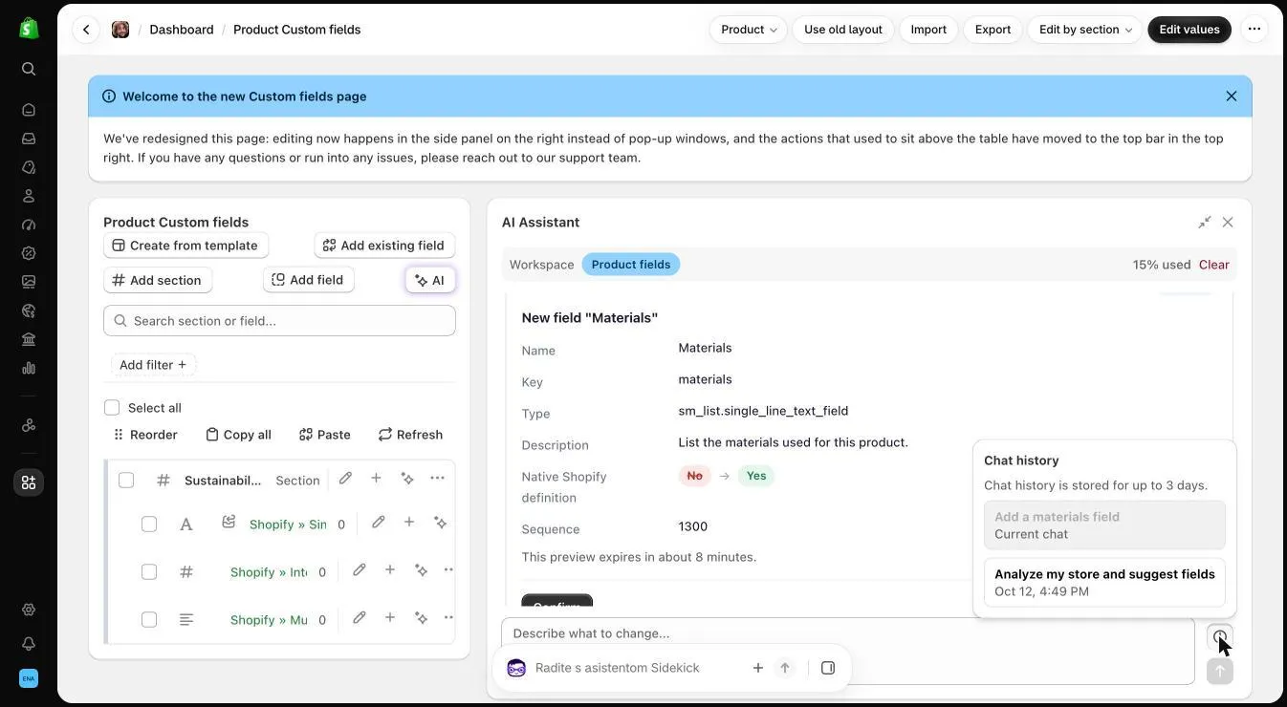1287x707 pixels.
Task: Open the Product dropdown
Action: pyautogui.click(x=749, y=30)
